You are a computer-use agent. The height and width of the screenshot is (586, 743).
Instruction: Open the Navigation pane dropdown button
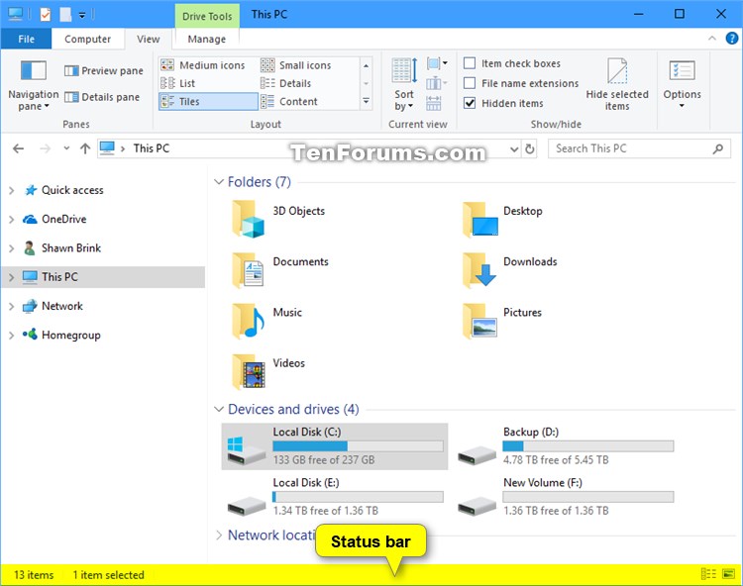click(33, 85)
